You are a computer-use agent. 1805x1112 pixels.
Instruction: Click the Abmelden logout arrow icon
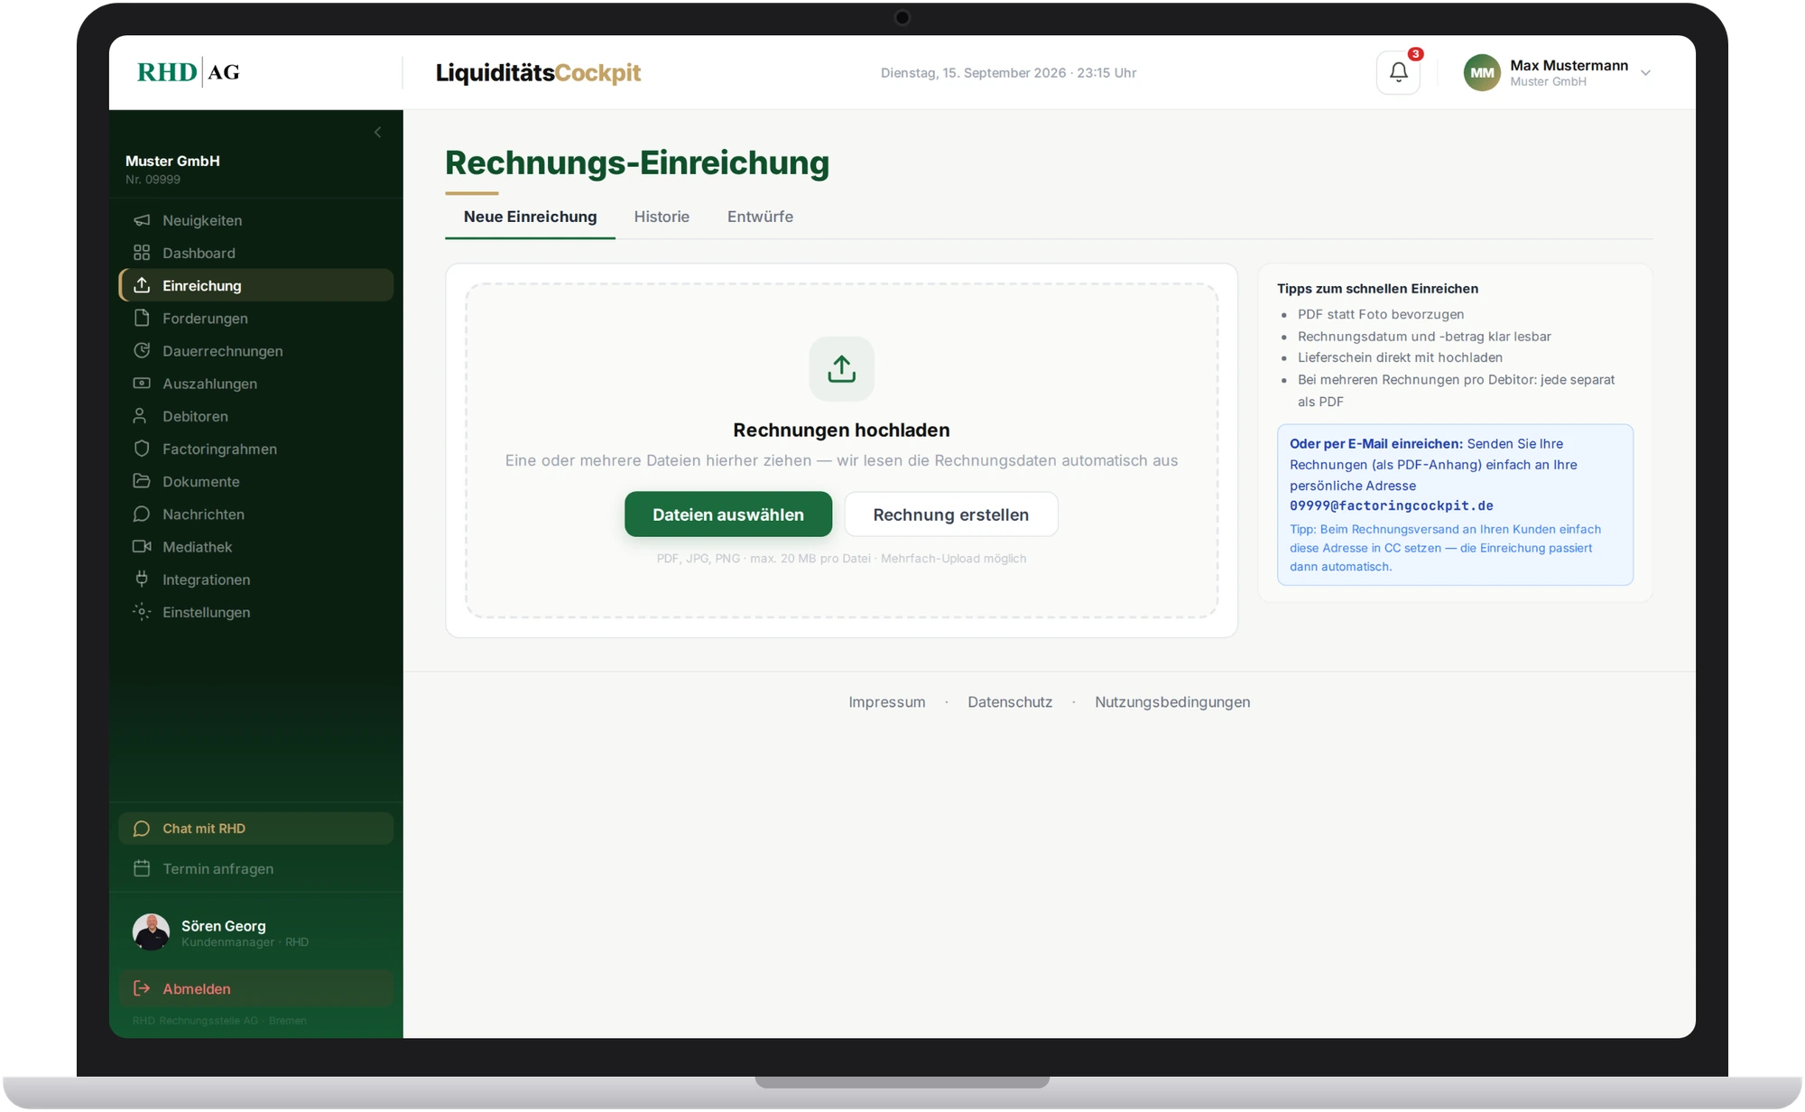[142, 988]
